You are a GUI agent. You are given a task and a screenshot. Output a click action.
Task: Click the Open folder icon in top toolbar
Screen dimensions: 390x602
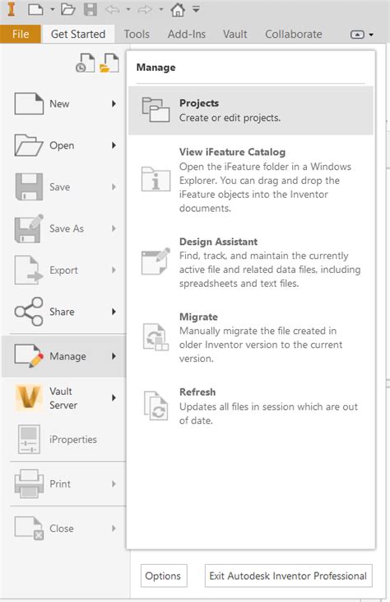click(x=67, y=9)
